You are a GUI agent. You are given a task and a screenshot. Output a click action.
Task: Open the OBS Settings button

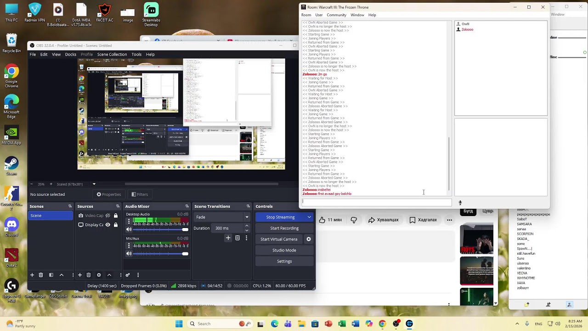click(284, 261)
